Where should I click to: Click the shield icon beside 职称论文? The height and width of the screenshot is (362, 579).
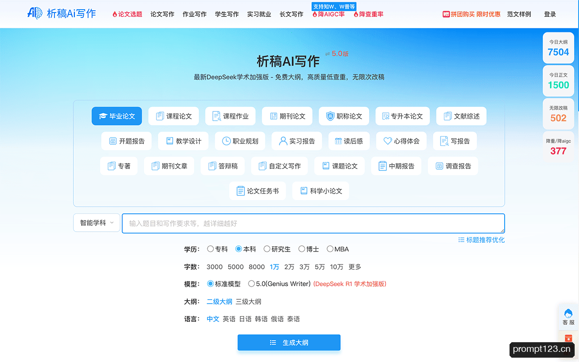click(x=330, y=116)
